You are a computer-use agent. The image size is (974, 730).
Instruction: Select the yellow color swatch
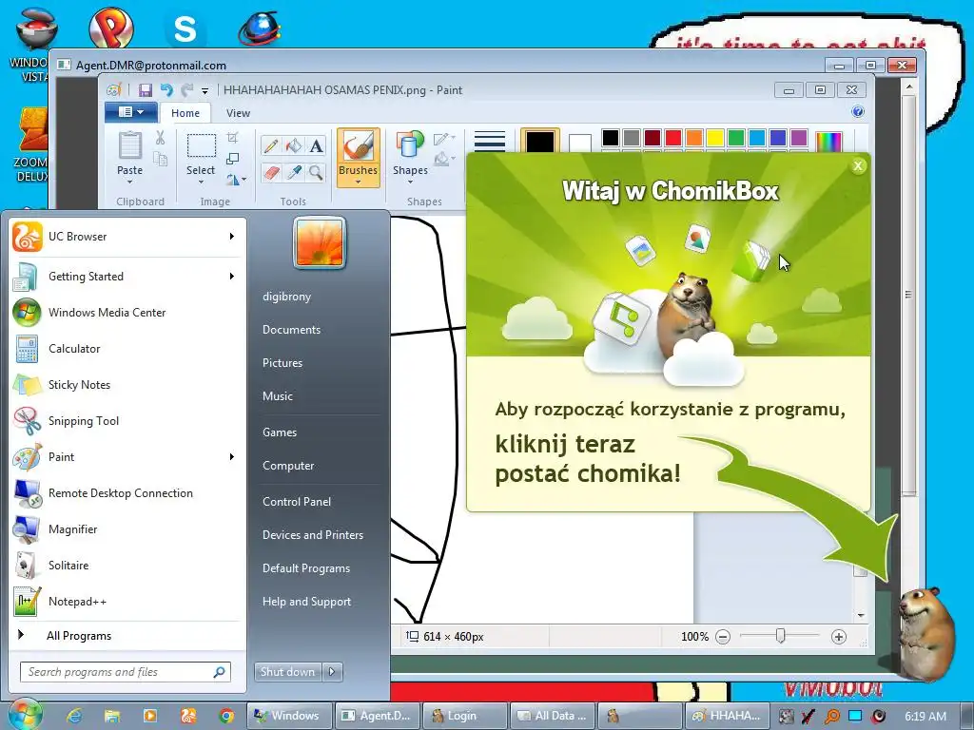pos(715,137)
